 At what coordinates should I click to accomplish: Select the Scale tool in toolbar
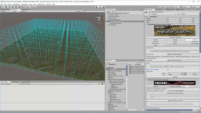click(x=13, y=7)
